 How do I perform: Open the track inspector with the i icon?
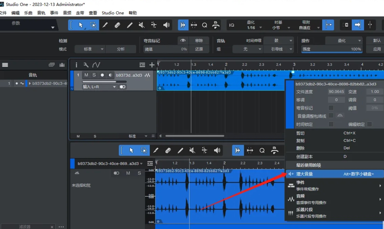[x=76, y=65]
